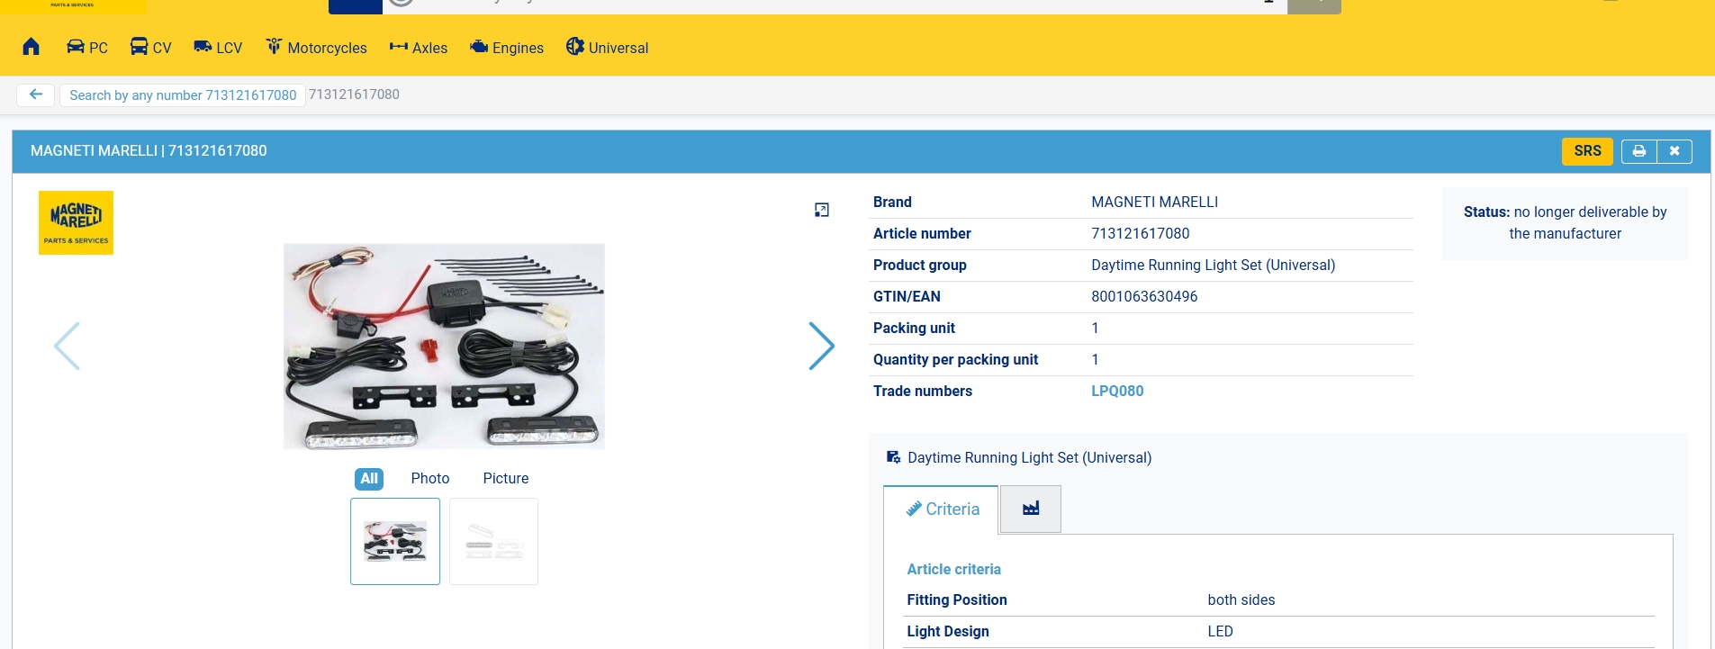
Task: Open the Universal parts category
Action: [x=607, y=48]
